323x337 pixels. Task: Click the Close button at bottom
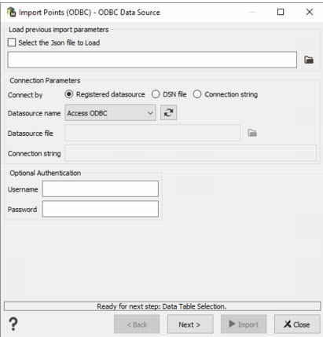coord(297,324)
